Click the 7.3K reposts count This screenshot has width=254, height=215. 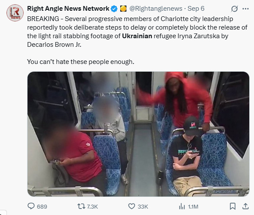(x=92, y=206)
